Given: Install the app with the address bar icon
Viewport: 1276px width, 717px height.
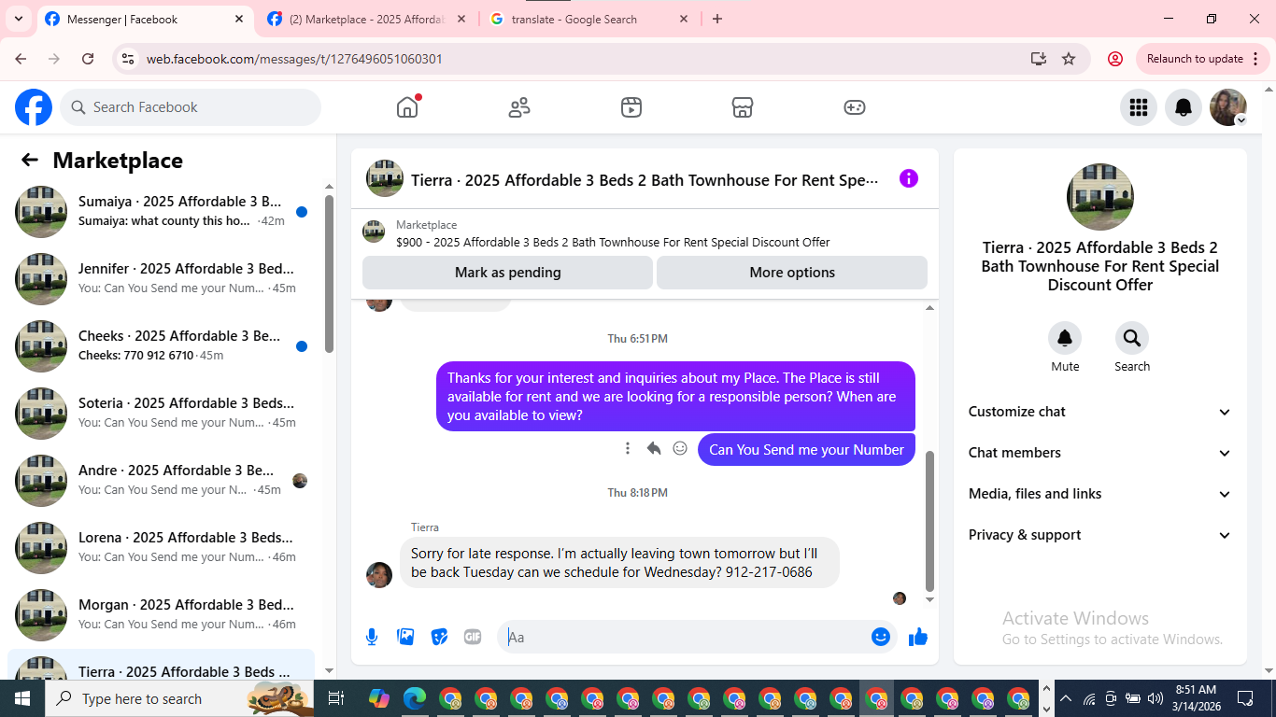Looking at the screenshot, I should pos(1039,59).
